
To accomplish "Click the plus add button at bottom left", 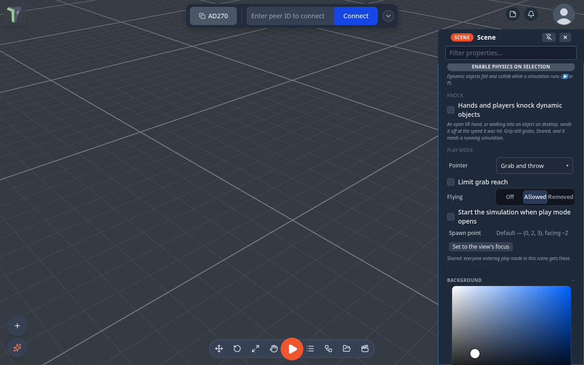I will 17,326.
